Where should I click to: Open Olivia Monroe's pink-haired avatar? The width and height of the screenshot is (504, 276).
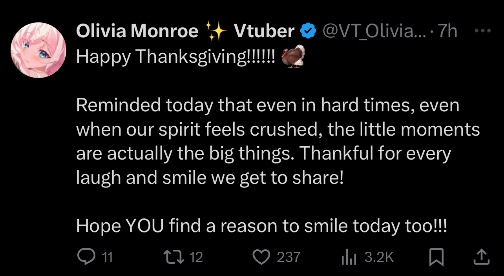[x=38, y=50]
